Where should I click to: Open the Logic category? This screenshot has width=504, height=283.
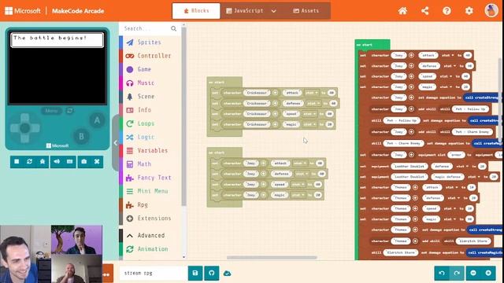click(x=150, y=137)
